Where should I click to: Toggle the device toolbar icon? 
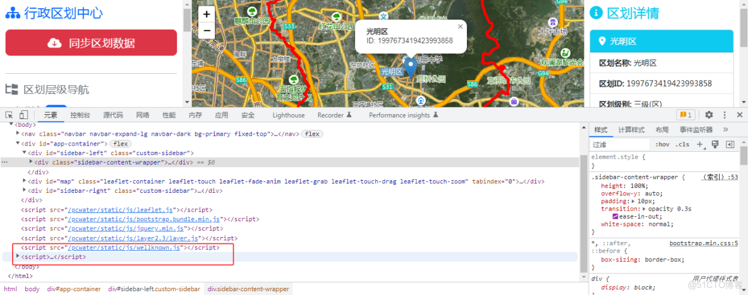(x=24, y=115)
